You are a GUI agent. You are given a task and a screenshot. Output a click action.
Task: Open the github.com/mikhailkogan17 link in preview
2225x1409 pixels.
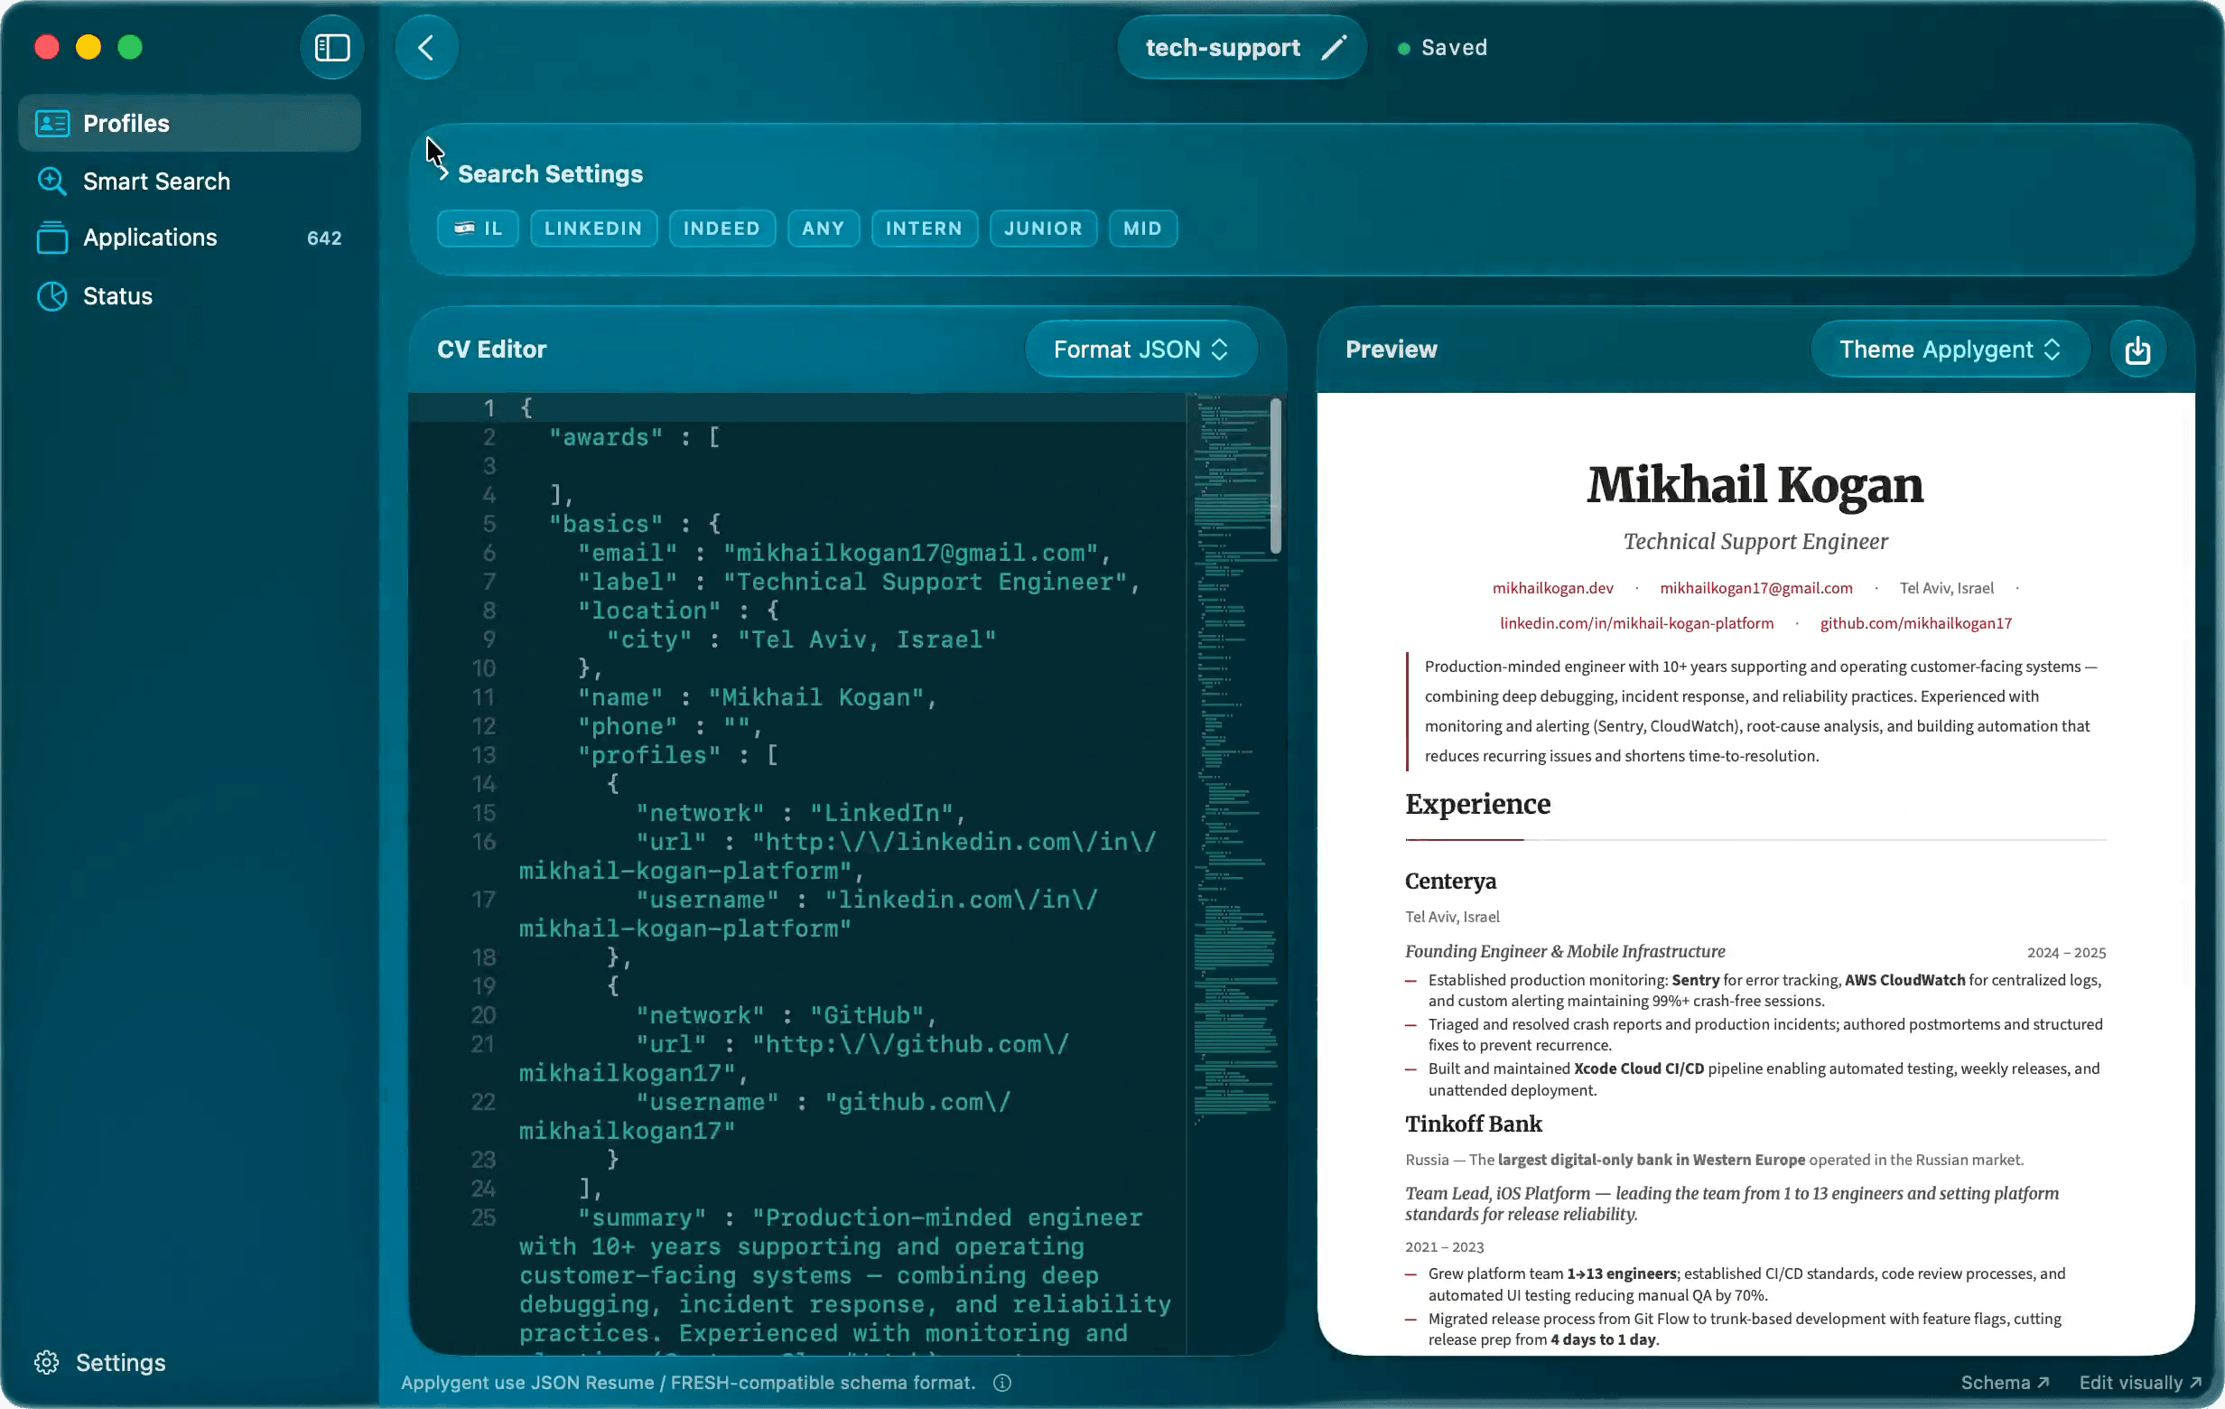coord(1915,622)
